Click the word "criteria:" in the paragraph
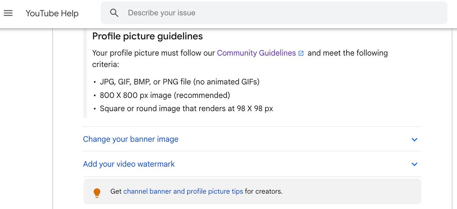457x209 pixels. (105, 64)
